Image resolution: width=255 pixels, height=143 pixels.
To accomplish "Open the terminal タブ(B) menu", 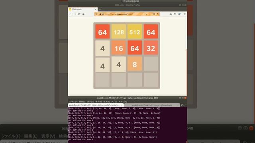I will [114, 102].
